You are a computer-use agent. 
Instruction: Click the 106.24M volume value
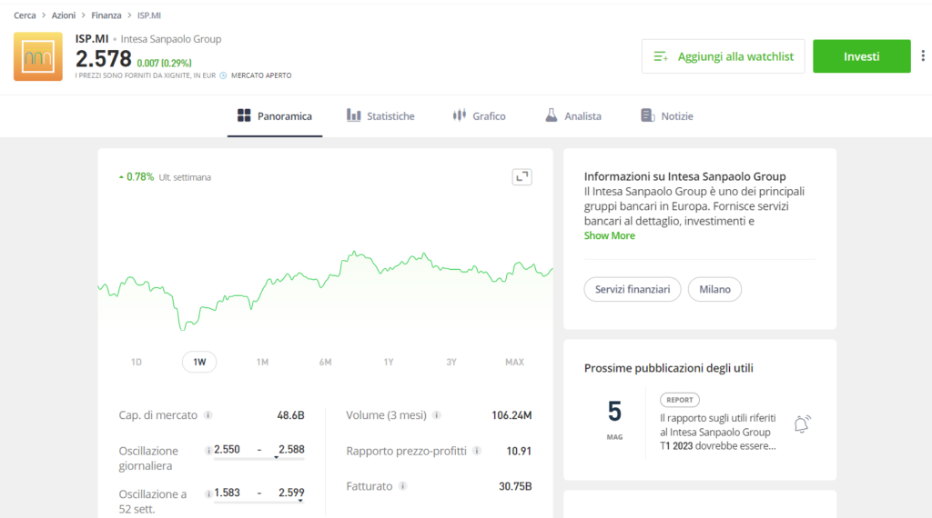(512, 415)
